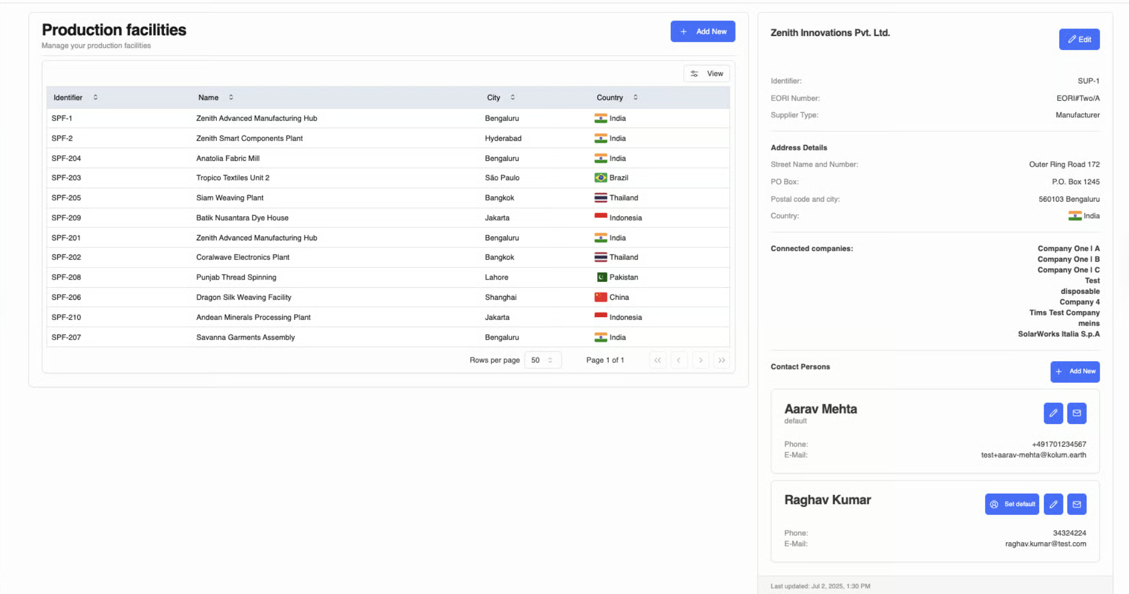Sort table by Identifier column
Screen dimensions: 1129x594
pos(75,98)
